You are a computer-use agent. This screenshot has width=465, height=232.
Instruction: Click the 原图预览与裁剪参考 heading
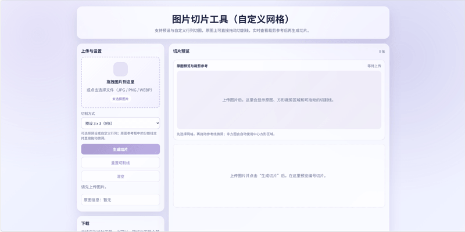[x=192, y=66]
